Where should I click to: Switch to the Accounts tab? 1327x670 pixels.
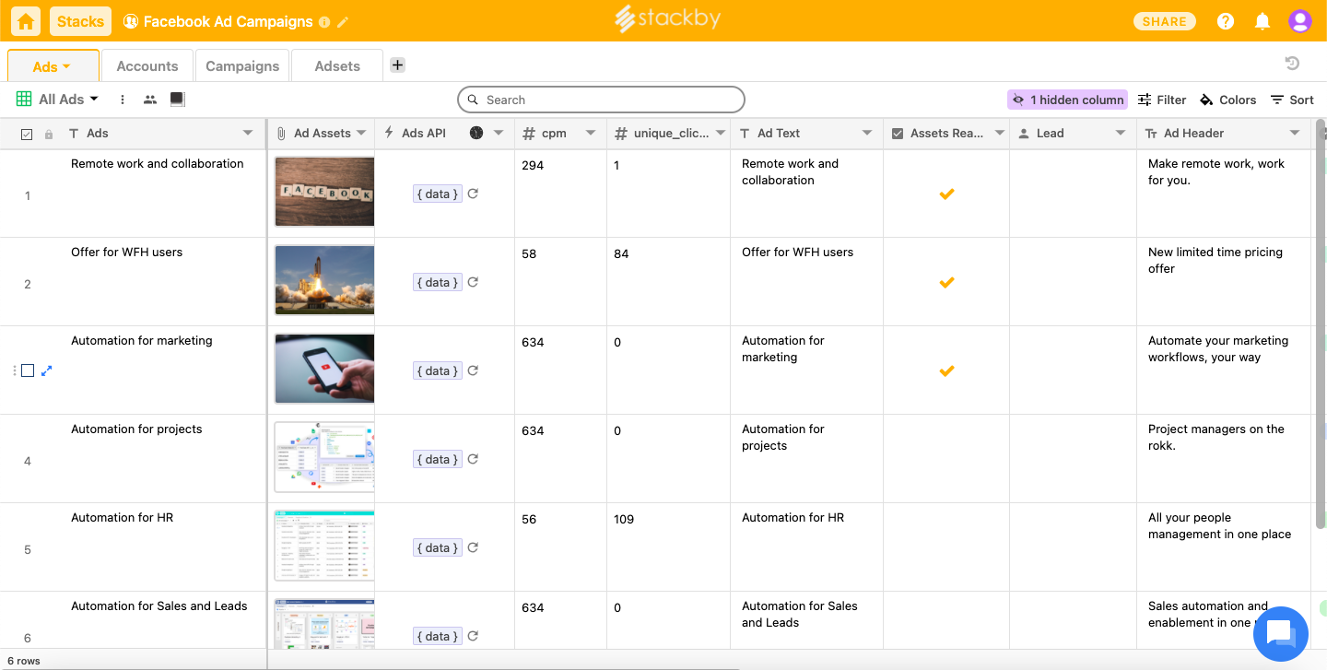[x=147, y=65]
